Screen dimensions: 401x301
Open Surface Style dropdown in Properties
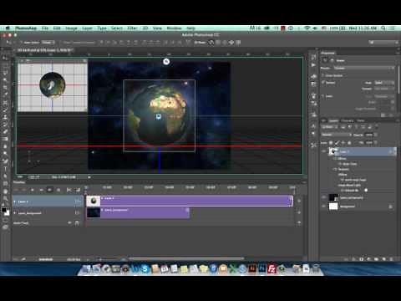click(384, 83)
